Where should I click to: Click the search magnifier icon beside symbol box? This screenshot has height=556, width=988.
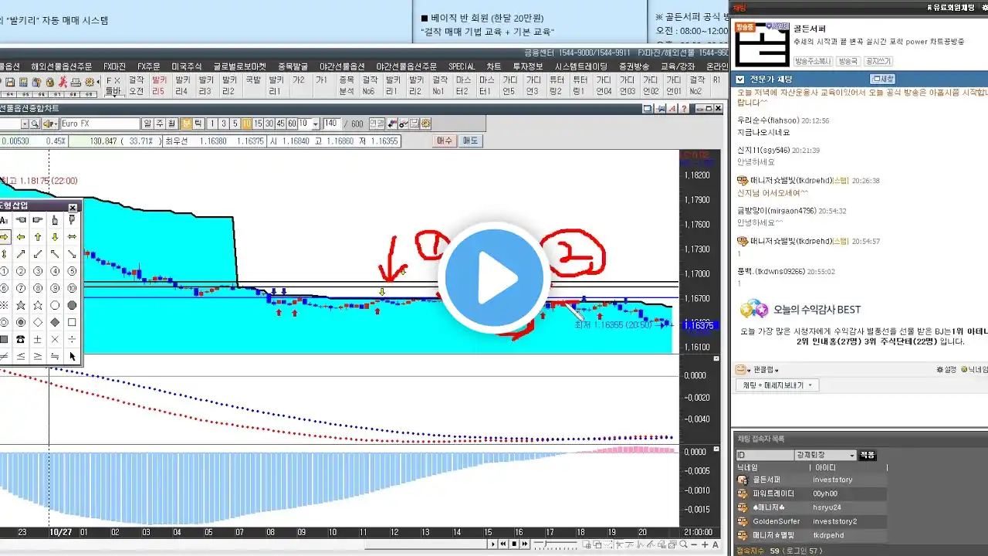(36, 124)
